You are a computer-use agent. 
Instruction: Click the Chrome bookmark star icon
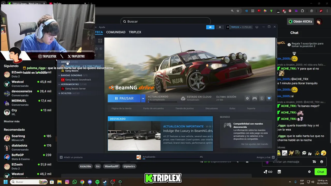pos(238,11)
